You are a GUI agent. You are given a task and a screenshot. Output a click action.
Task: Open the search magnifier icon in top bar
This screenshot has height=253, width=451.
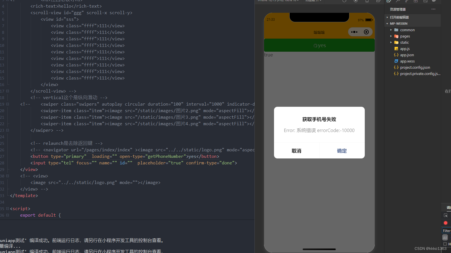(398, 1)
